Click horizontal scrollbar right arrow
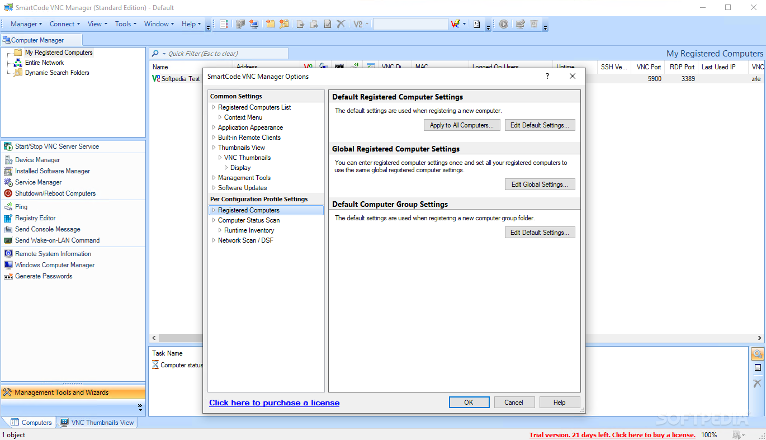 760,338
